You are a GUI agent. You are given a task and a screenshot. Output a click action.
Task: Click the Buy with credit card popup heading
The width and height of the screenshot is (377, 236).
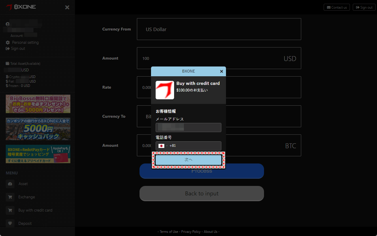[198, 83]
